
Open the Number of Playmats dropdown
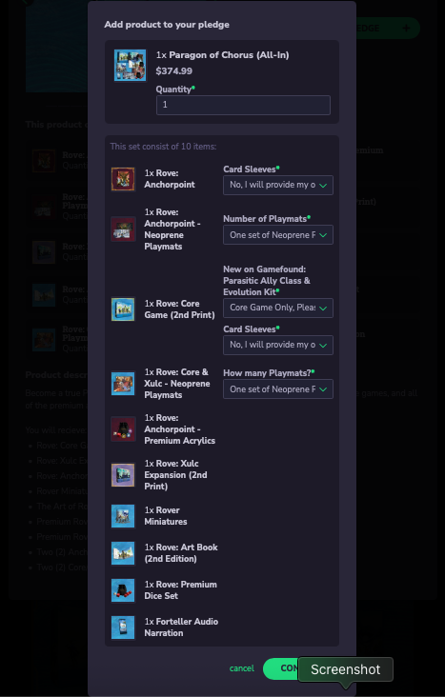pyautogui.click(x=278, y=235)
